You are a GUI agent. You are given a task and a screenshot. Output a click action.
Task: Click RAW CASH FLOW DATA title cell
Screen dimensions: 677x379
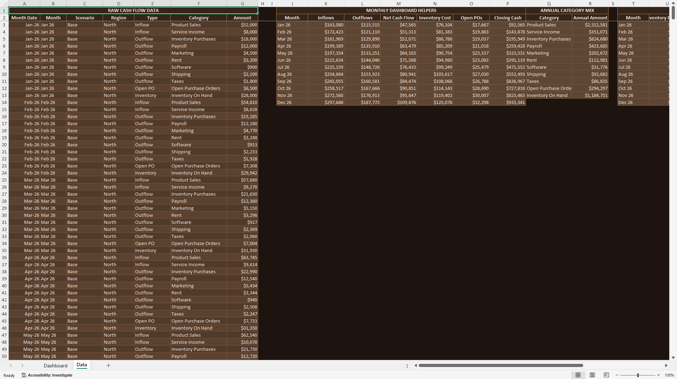133,11
